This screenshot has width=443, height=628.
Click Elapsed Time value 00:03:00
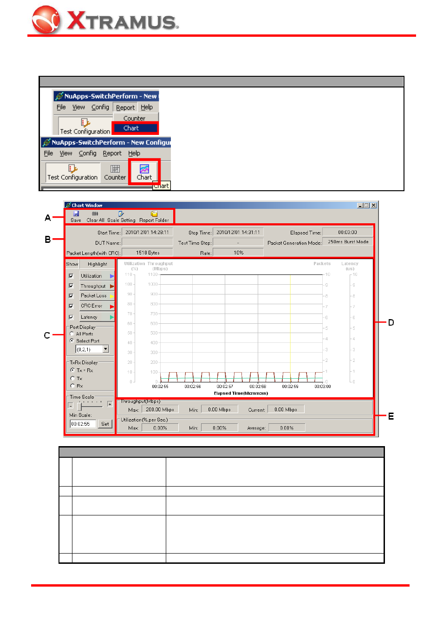click(x=347, y=232)
